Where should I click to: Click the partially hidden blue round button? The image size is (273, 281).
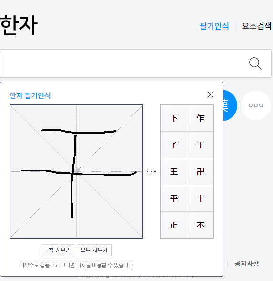[x=230, y=105]
